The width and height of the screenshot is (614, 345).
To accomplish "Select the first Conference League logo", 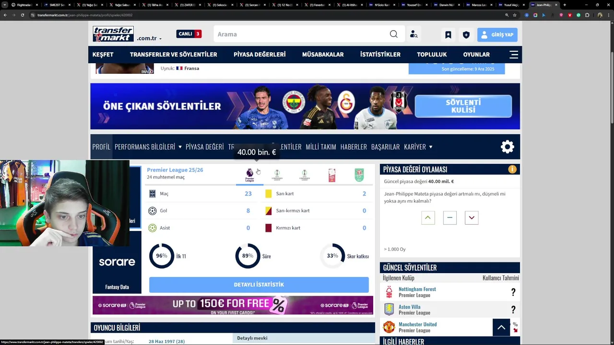I will [x=277, y=175].
